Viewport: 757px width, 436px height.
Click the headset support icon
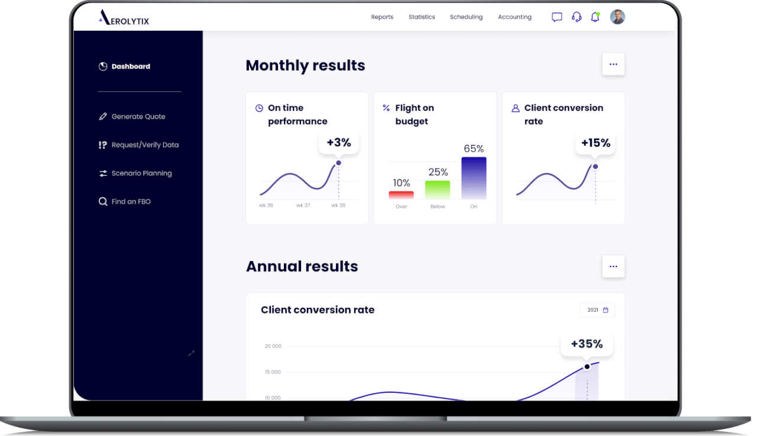(577, 17)
